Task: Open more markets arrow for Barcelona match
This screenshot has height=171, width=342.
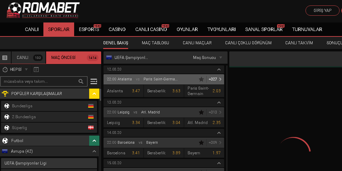Action: 220,142
